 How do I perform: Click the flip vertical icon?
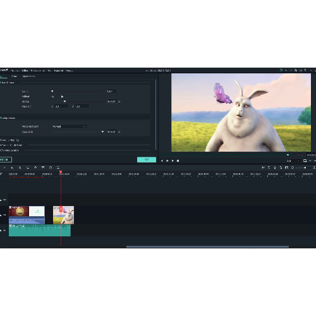(x=62, y=97)
